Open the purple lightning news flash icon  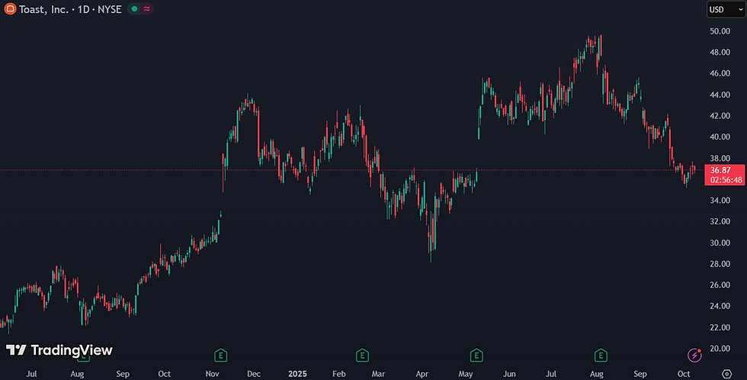coord(694,355)
